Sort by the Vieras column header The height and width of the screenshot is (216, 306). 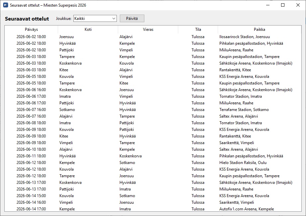click(148, 29)
